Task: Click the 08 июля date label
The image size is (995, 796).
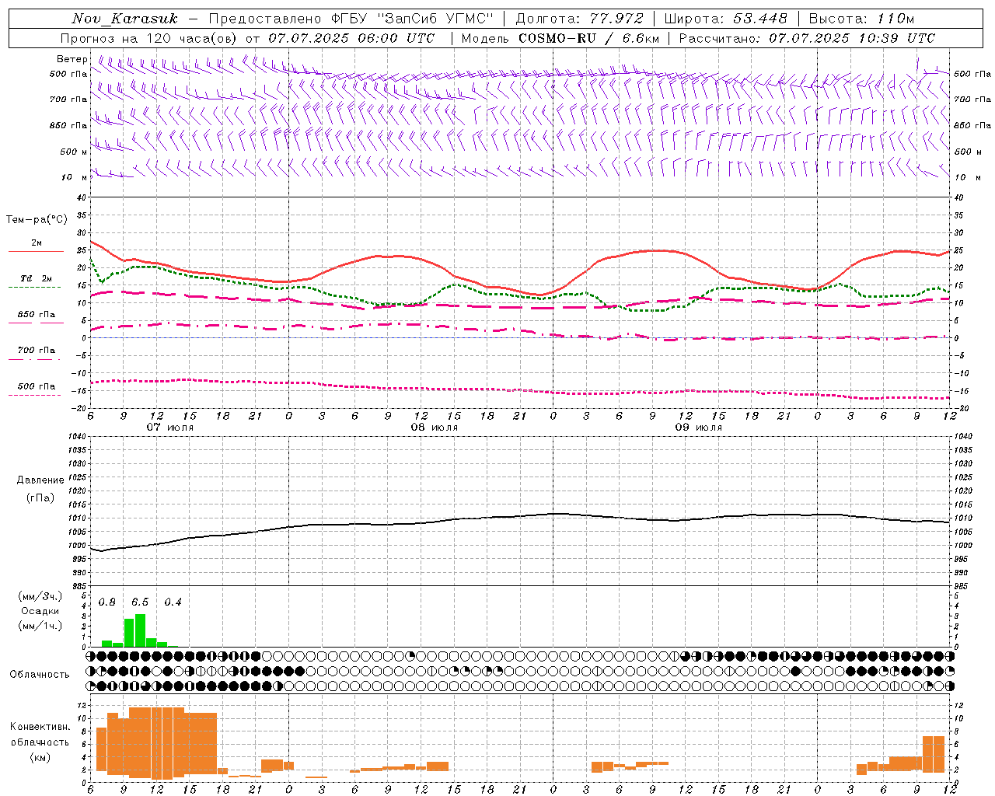Action: pos(435,428)
